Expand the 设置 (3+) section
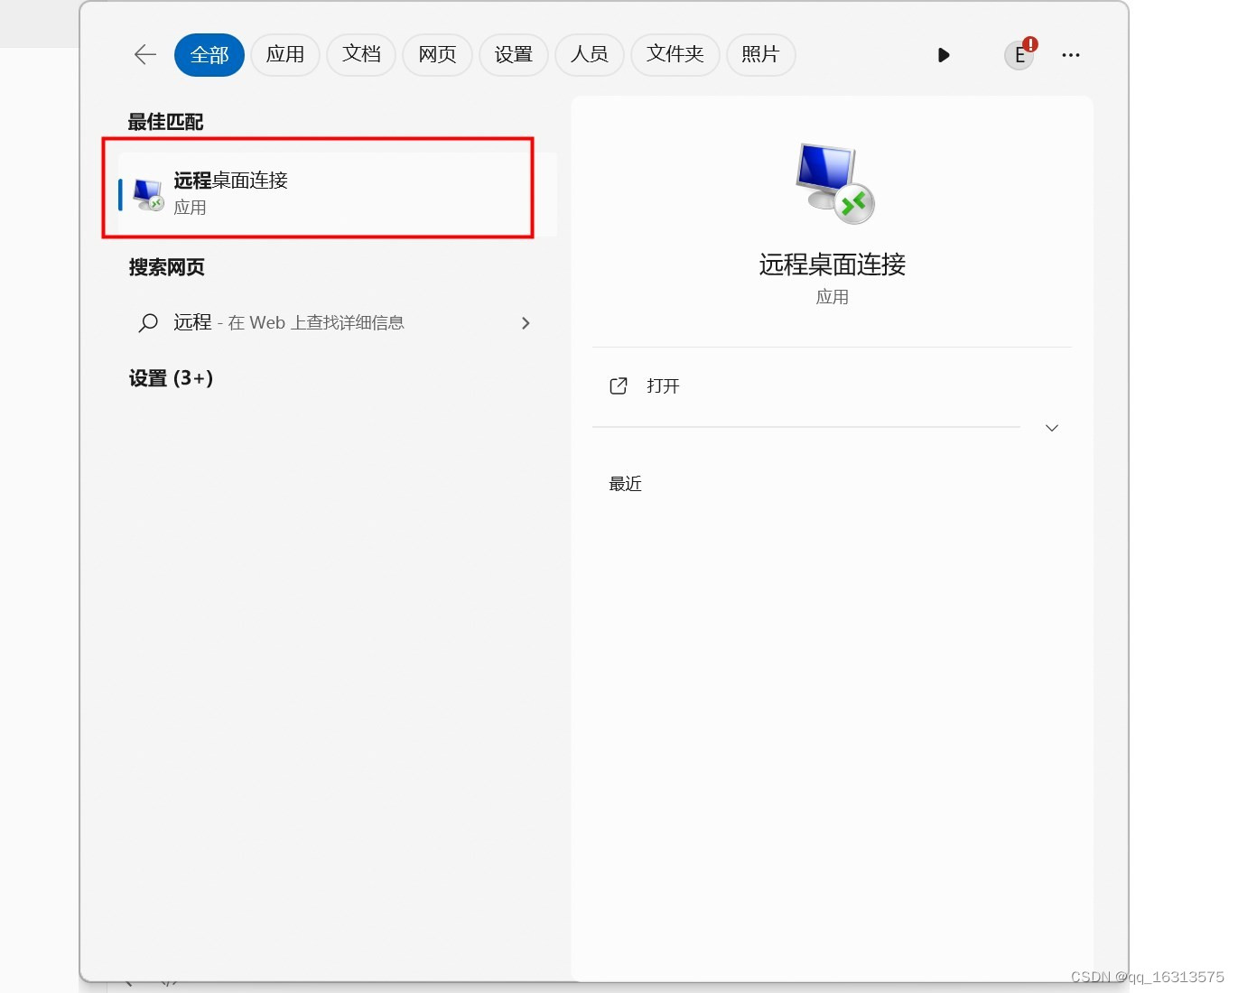The image size is (1238, 993). pyautogui.click(x=171, y=378)
